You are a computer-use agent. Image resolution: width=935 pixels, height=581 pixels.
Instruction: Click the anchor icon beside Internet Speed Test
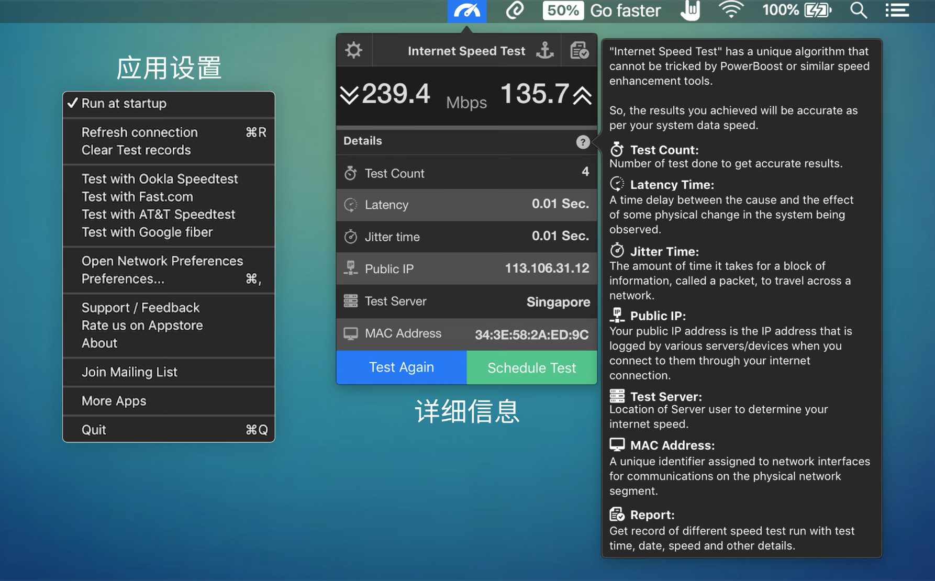pyautogui.click(x=544, y=51)
